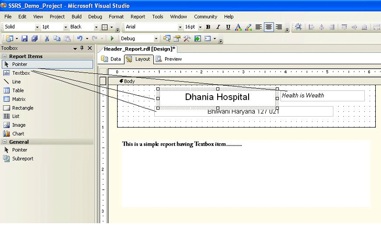The height and width of the screenshot is (228, 381).
Task: Open the font foreground color picker
Action: click(238, 27)
